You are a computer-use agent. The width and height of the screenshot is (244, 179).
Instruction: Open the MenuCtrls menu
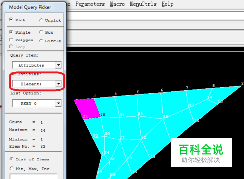click(x=143, y=4)
